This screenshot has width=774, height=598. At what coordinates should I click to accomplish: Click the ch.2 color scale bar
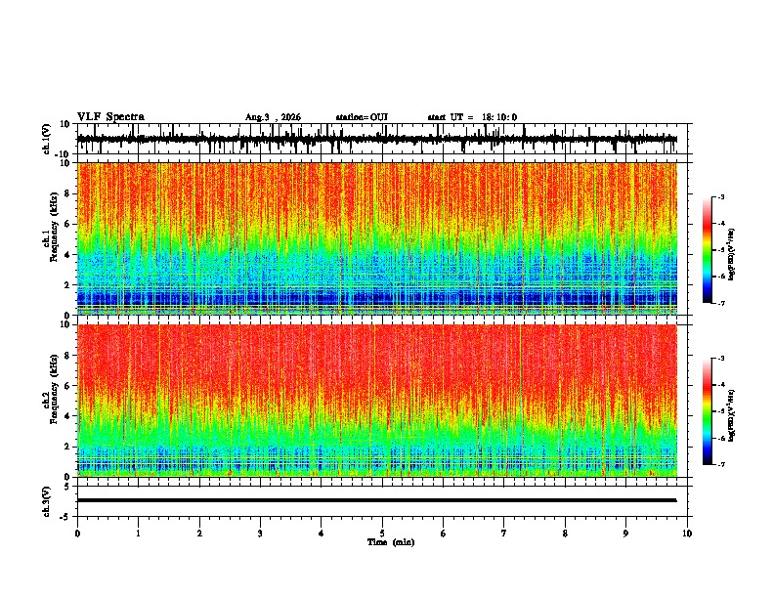coord(707,411)
